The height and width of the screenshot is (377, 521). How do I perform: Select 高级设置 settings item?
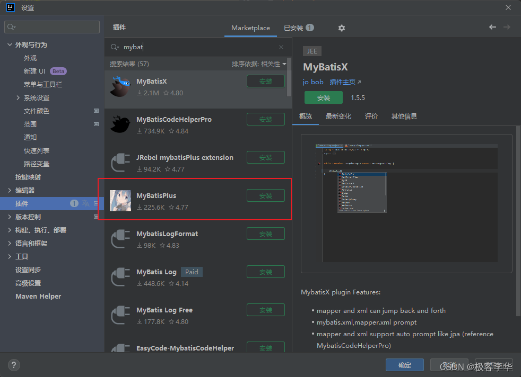click(28, 283)
